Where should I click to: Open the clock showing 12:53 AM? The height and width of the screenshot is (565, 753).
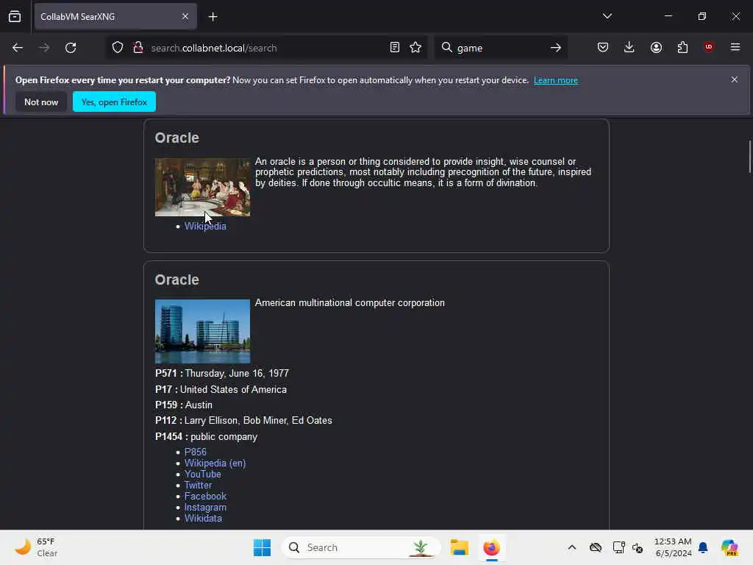673,547
